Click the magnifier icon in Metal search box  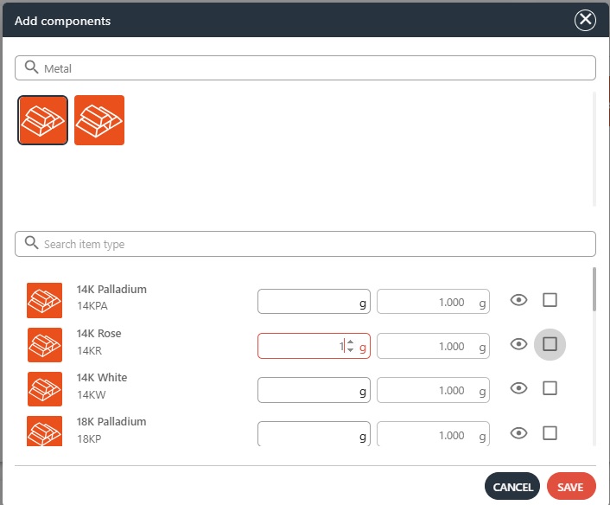point(32,67)
